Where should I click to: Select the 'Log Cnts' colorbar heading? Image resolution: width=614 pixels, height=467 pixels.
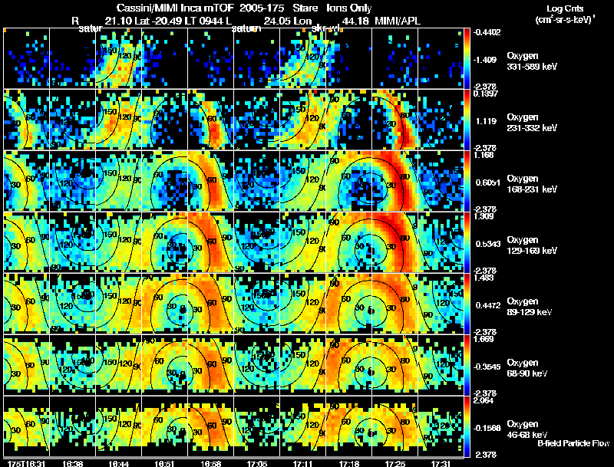point(565,8)
